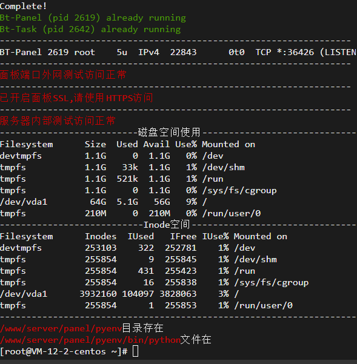
Task: Click the Inode空间 section heading
Action: coord(167,225)
